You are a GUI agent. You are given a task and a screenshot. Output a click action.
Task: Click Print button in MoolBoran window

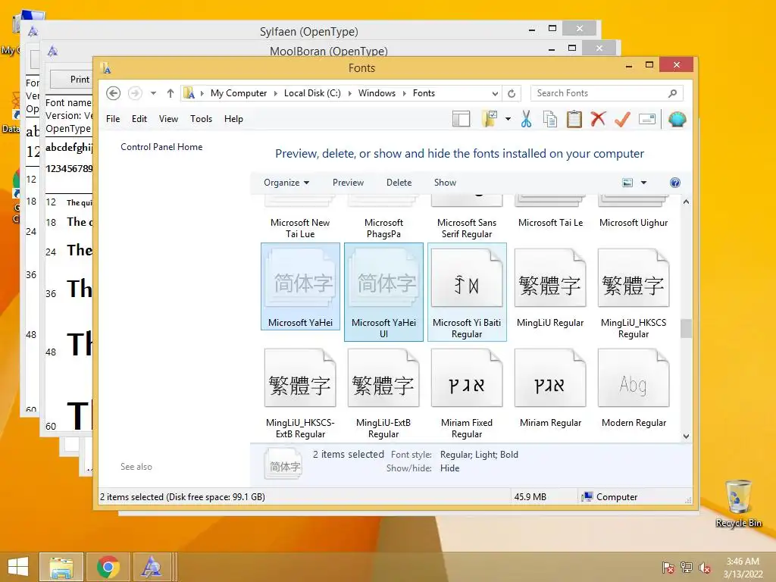(x=73, y=79)
